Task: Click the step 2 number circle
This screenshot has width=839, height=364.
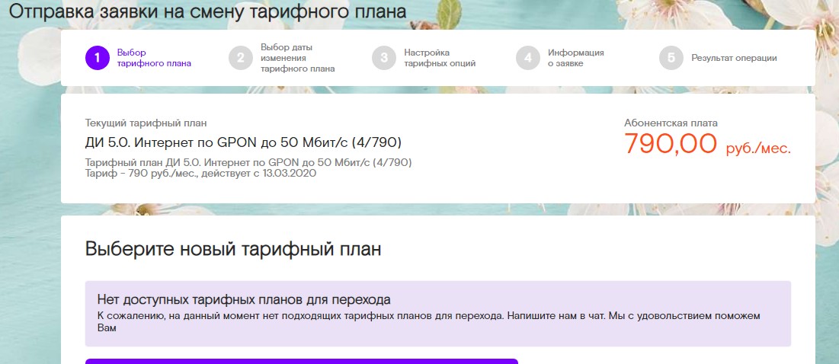Action: tap(241, 58)
